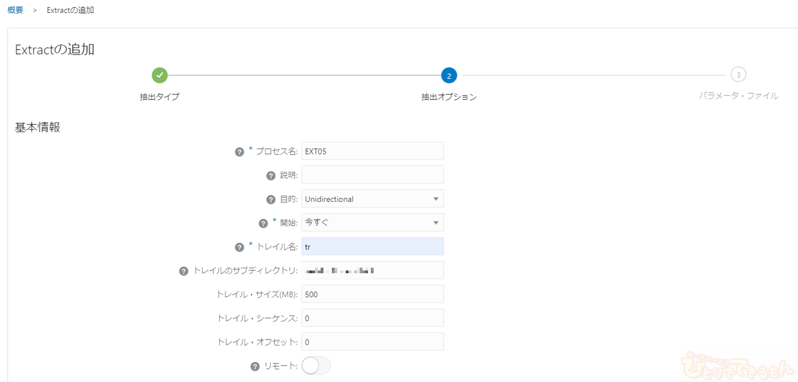Screen dimensions: 798x382
Task: Click help icon beside トレイル名 label
Action: [x=239, y=247]
